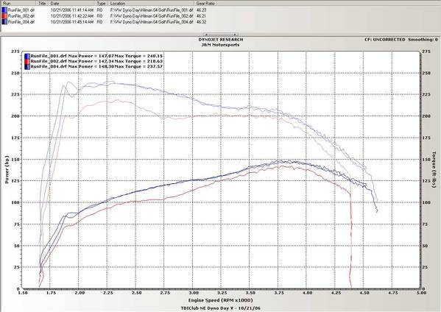Viewport: 441px width, 312px height.
Task: Click the red swatch beside RunFile_002.drf in run list
Action: point(4,15)
